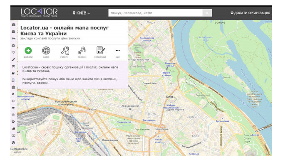Click the Університет station label
Viewport: 283px width, 162px height.
pyautogui.click(x=124, y=122)
